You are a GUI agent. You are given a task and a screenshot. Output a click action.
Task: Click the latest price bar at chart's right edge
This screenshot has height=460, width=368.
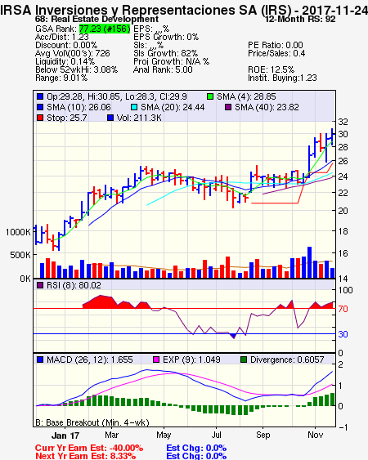click(333, 136)
